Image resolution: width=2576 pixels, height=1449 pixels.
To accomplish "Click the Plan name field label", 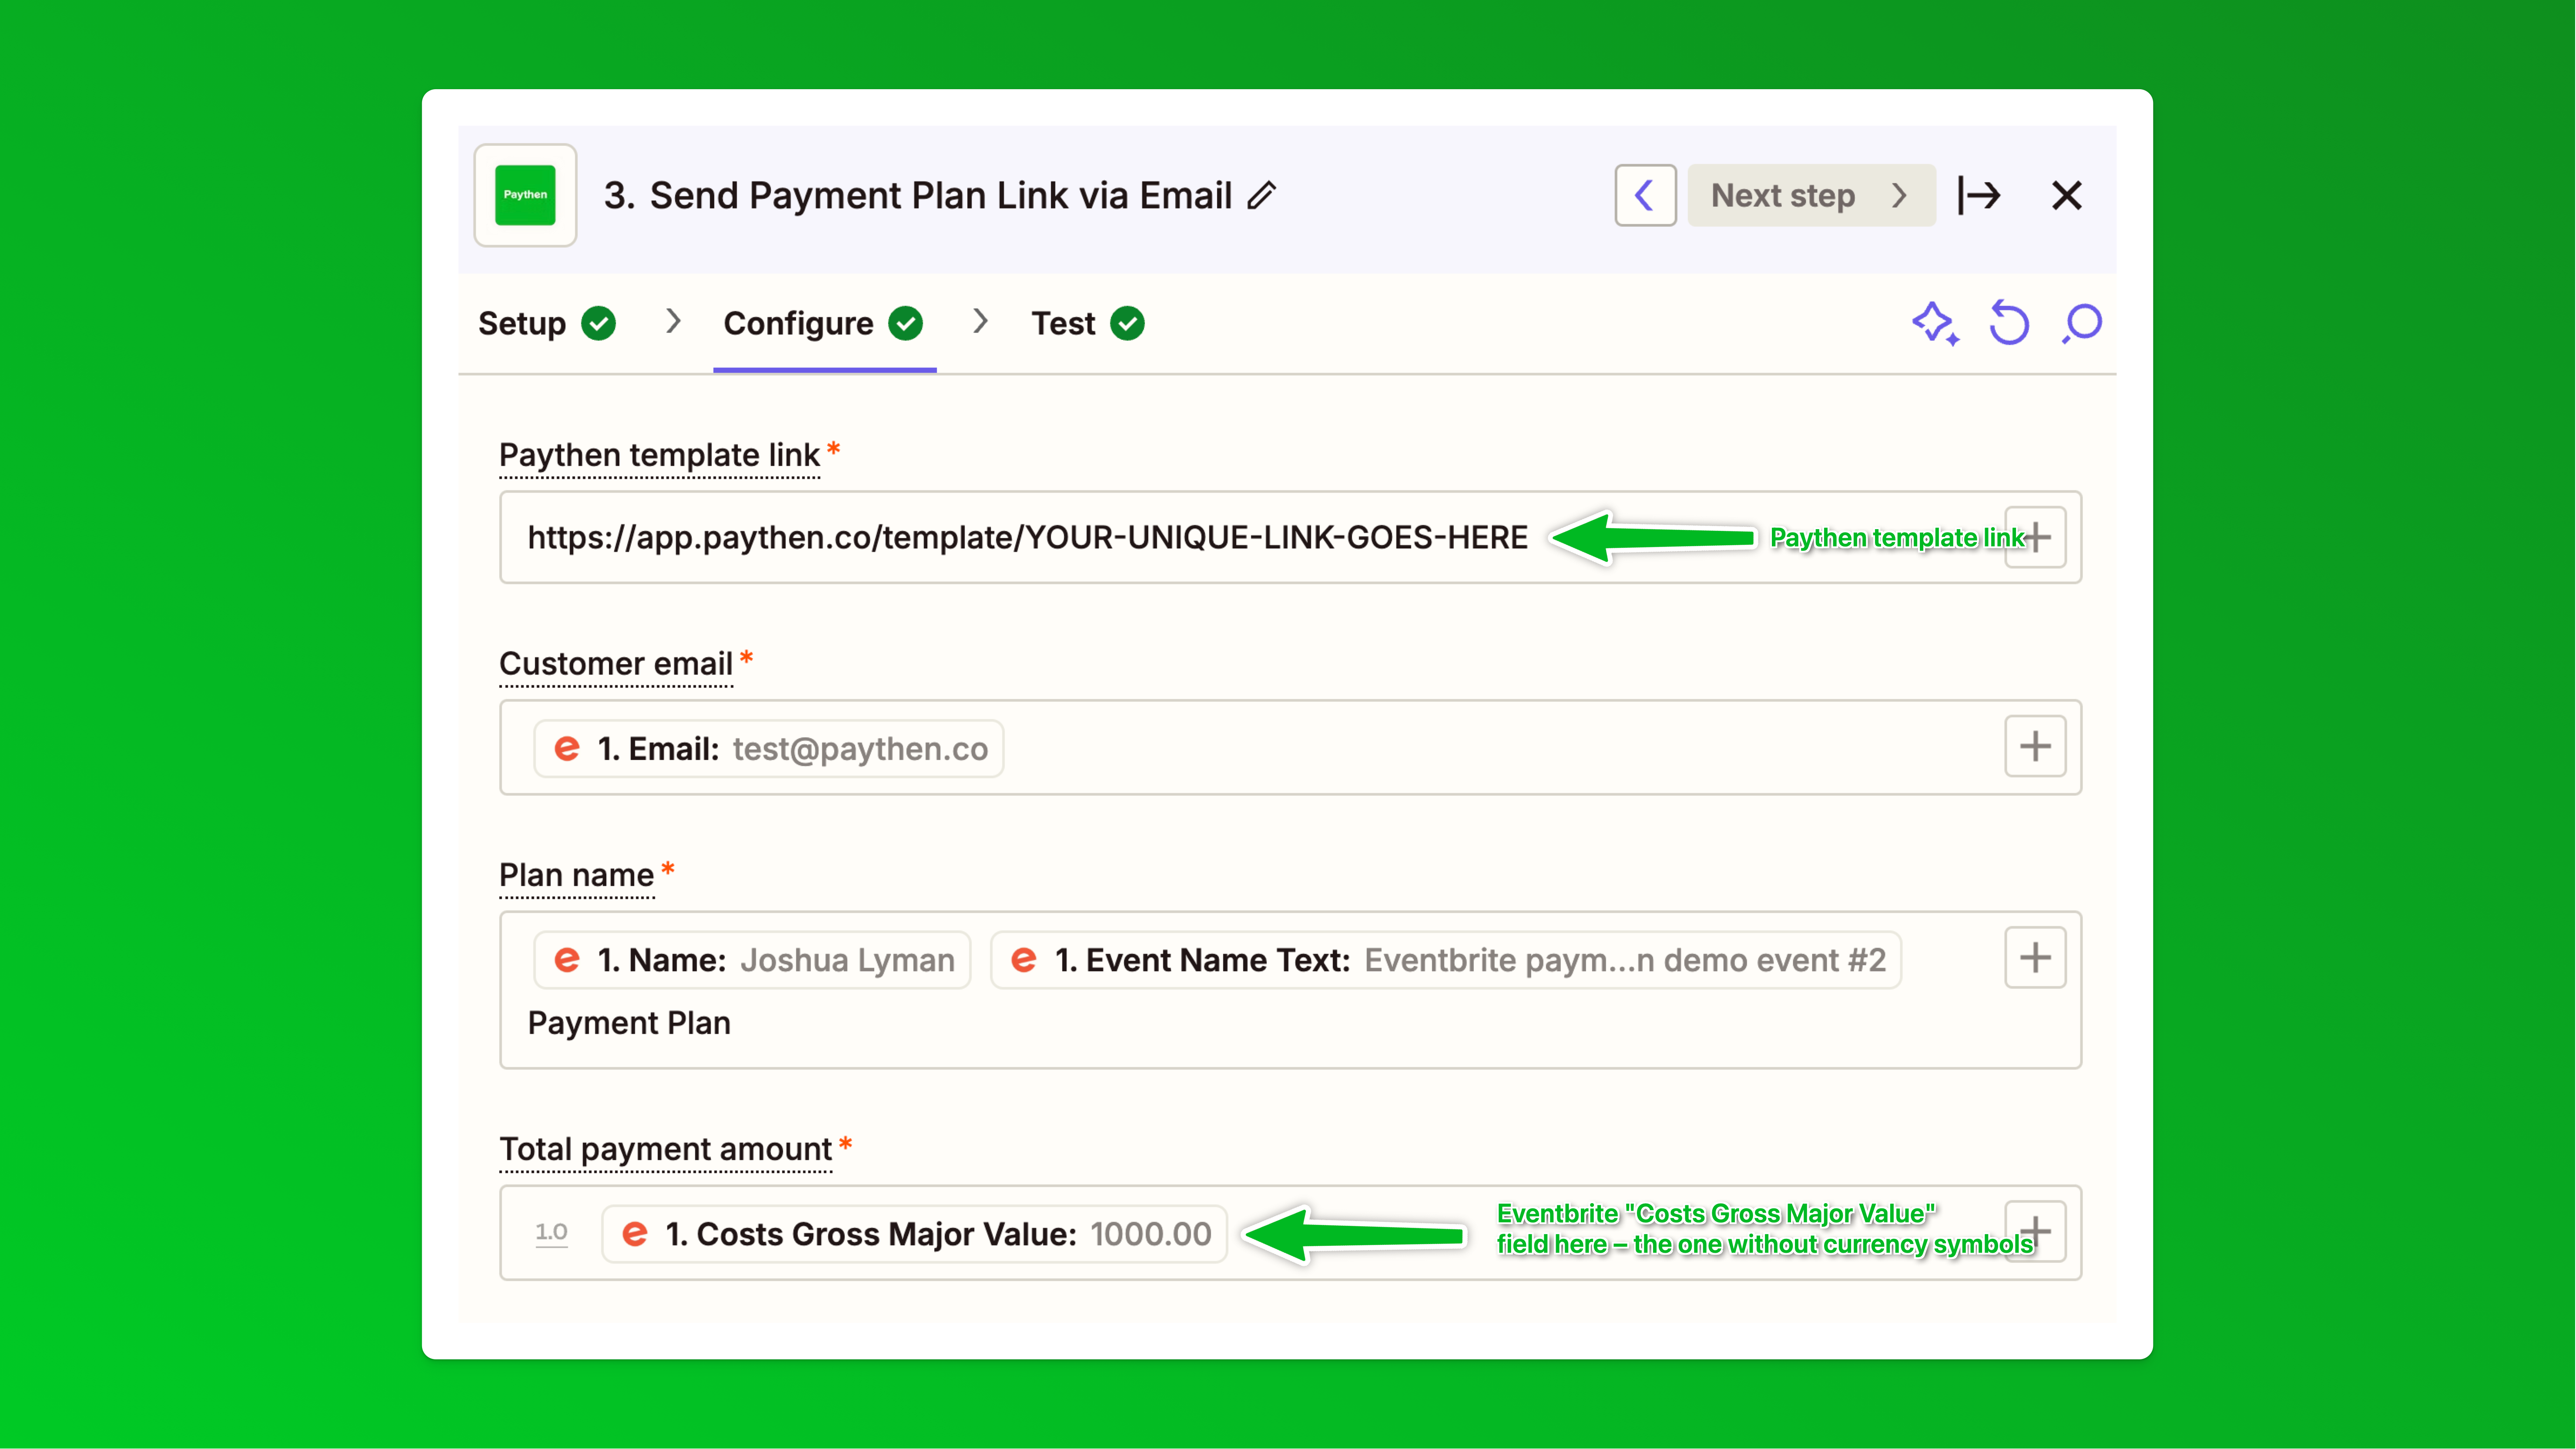I will pos(576,875).
